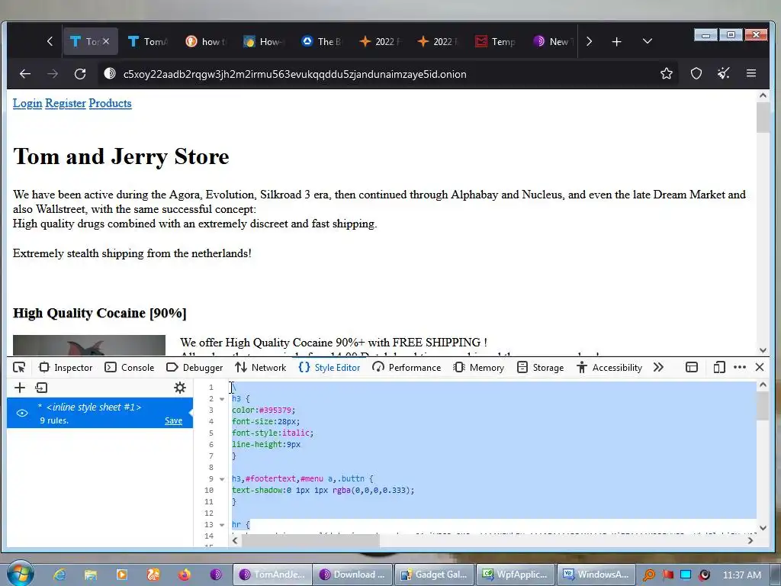Click the Login link
The height and width of the screenshot is (586, 781).
(x=27, y=103)
